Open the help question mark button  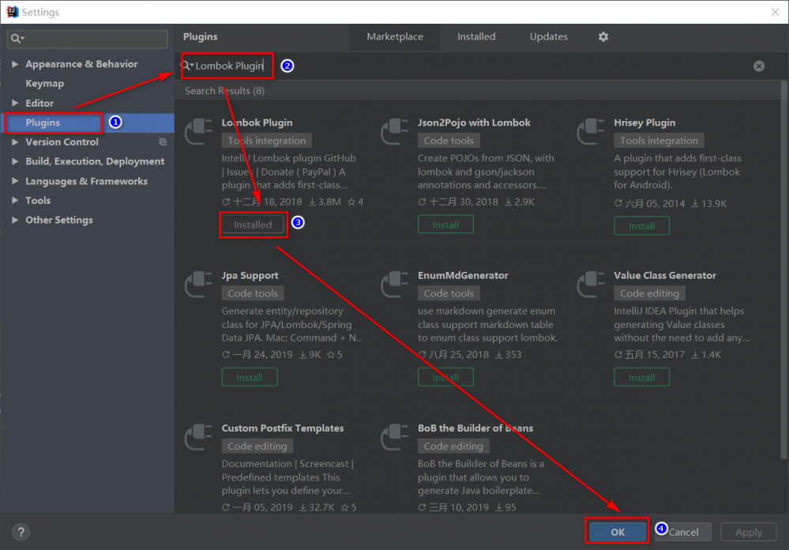pyautogui.click(x=21, y=532)
